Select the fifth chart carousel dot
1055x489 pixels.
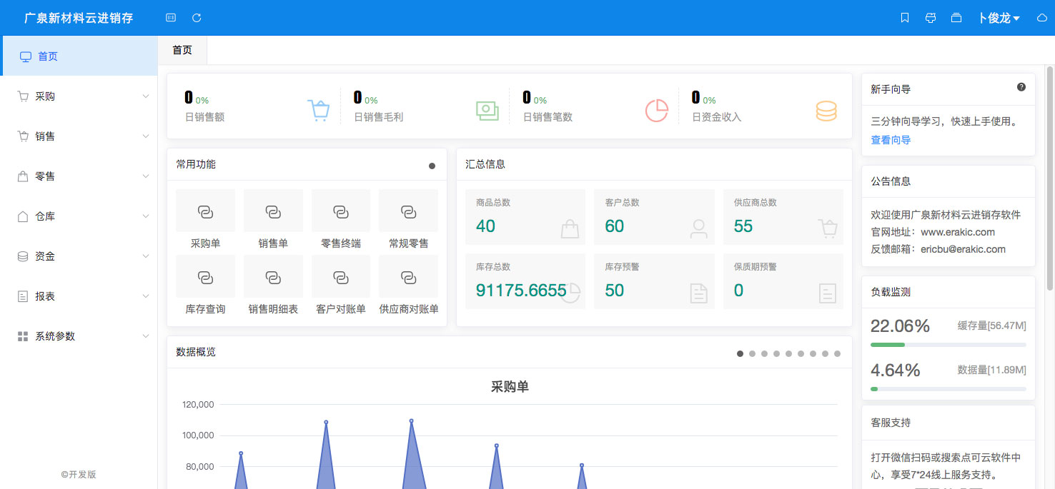(x=788, y=353)
